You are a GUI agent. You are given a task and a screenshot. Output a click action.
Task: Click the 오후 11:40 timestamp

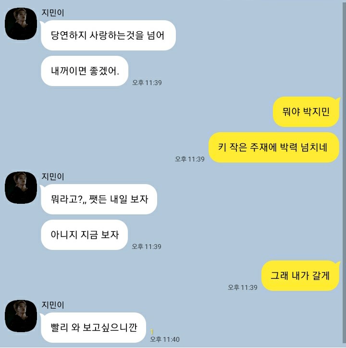coord(165,339)
